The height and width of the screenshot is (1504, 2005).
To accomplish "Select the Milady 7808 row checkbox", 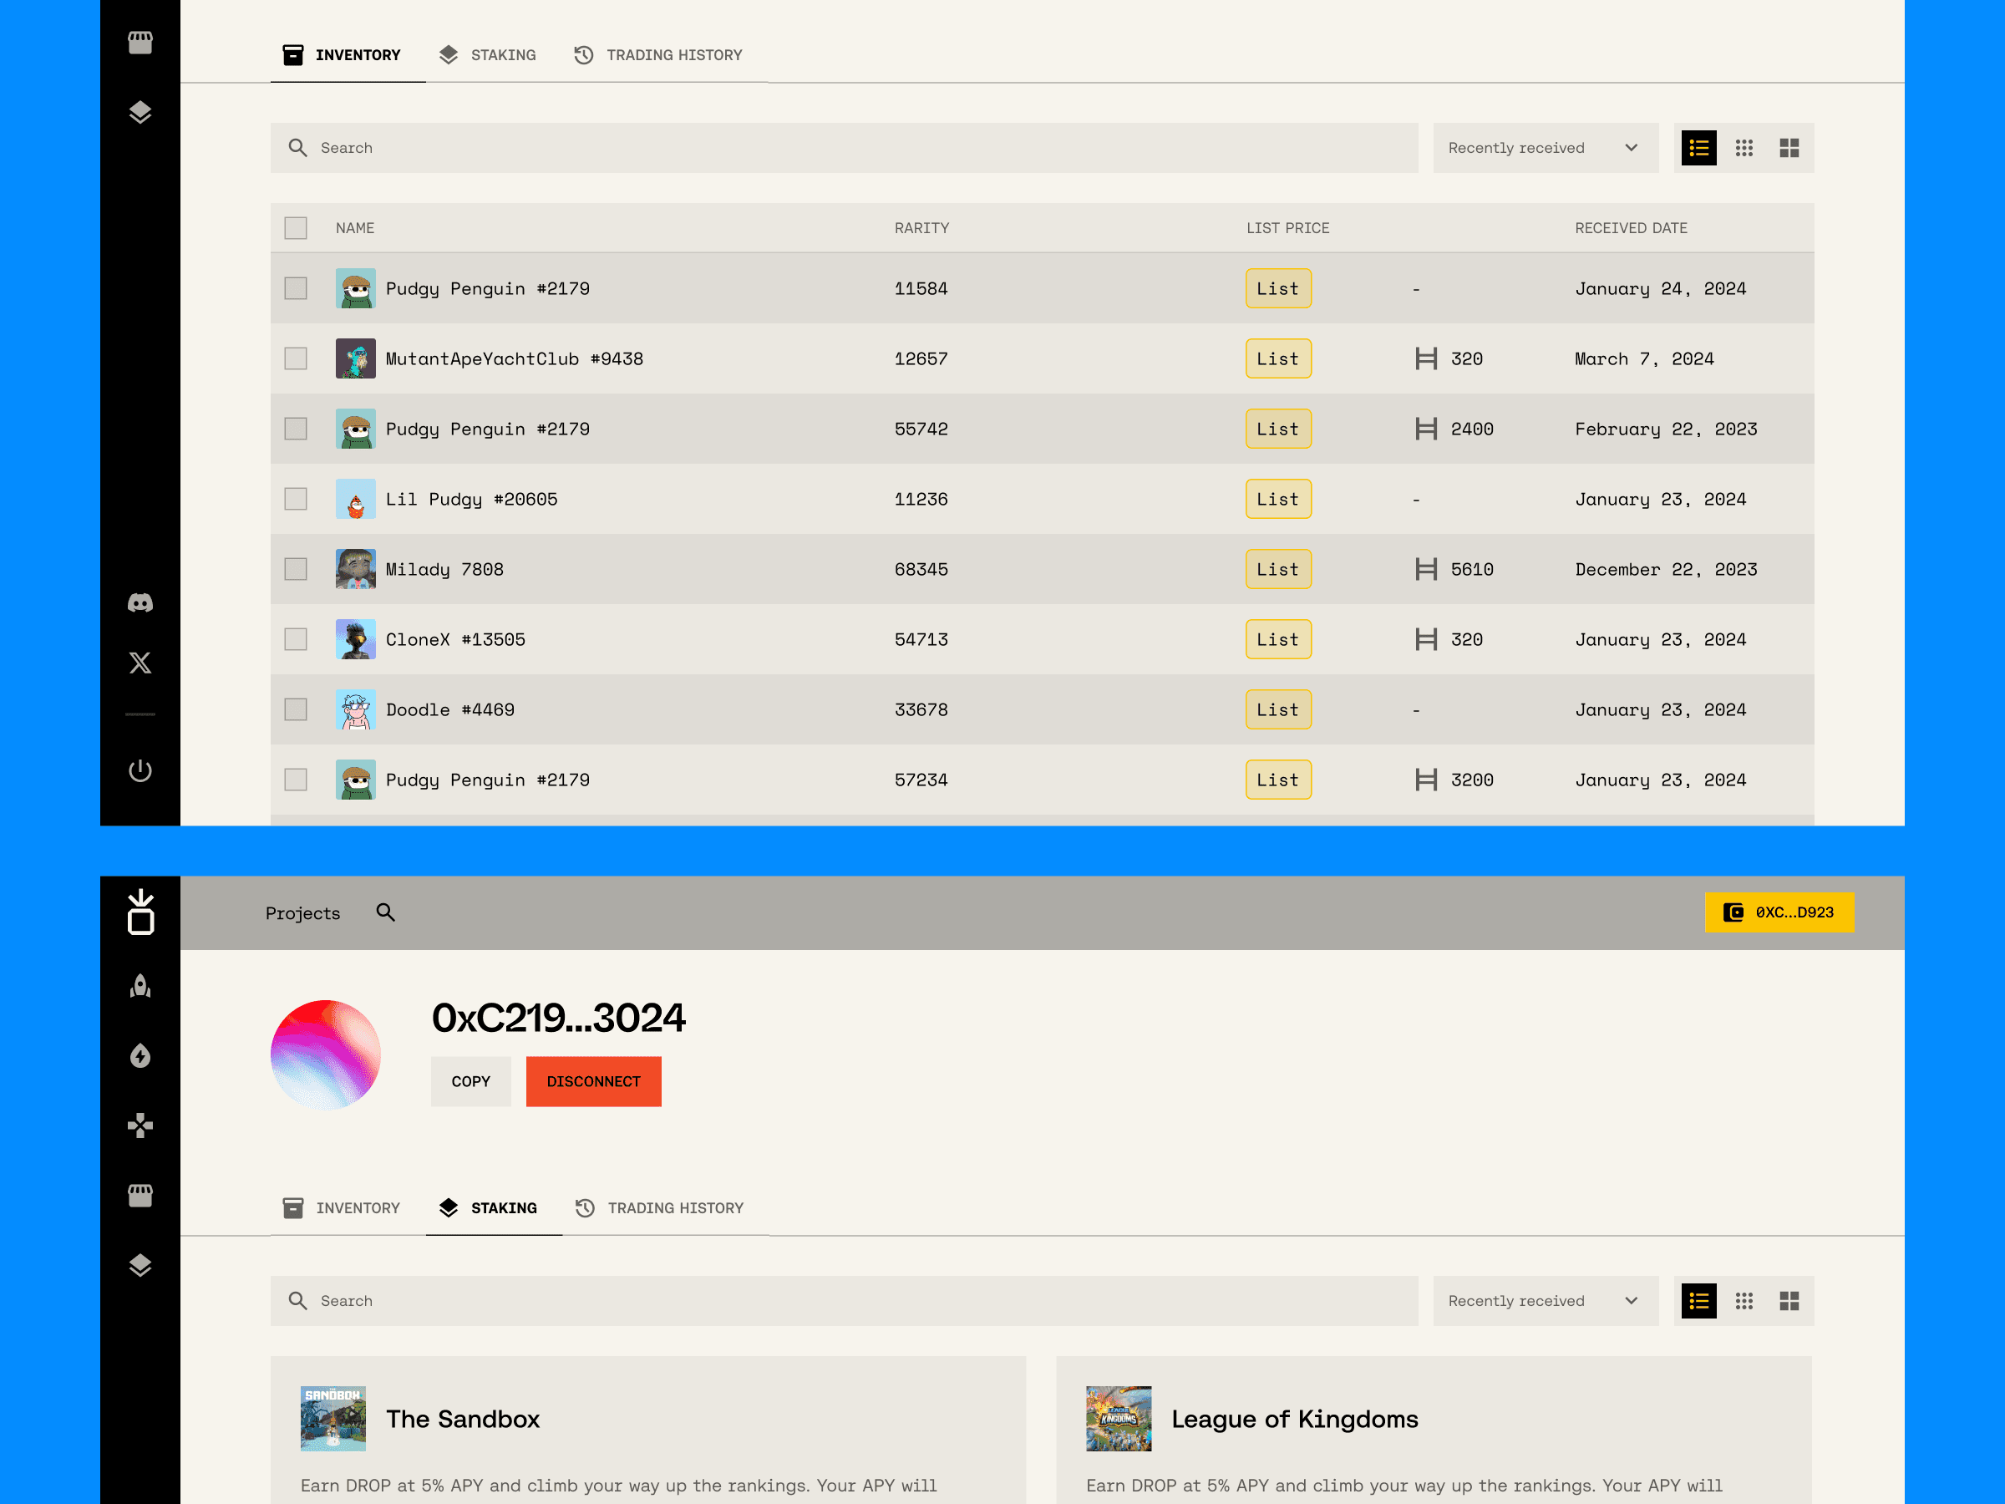I will click(x=296, y=569).
